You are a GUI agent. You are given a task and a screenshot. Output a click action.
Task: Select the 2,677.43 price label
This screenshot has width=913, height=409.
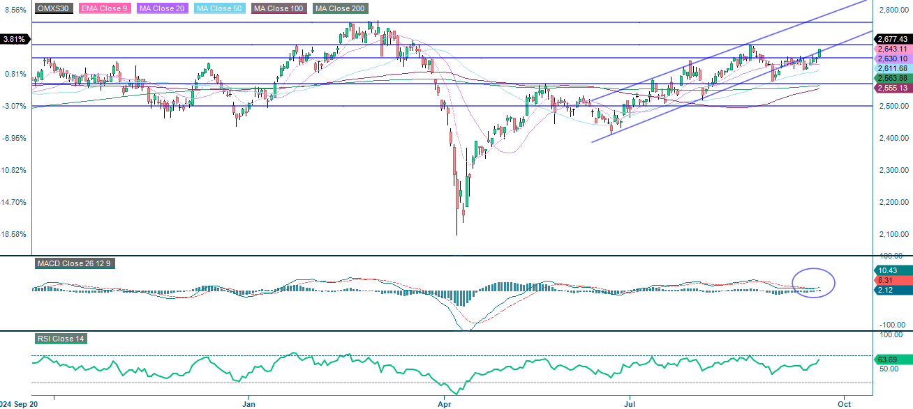coord(894,39)
